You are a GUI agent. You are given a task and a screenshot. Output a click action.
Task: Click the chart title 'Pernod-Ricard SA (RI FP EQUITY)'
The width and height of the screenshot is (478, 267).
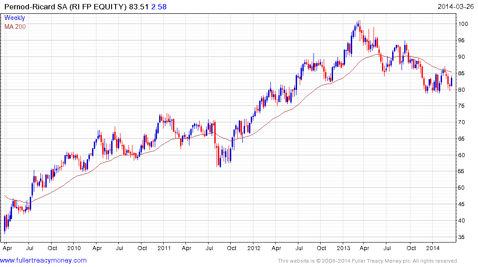click(x=65, y=7)
